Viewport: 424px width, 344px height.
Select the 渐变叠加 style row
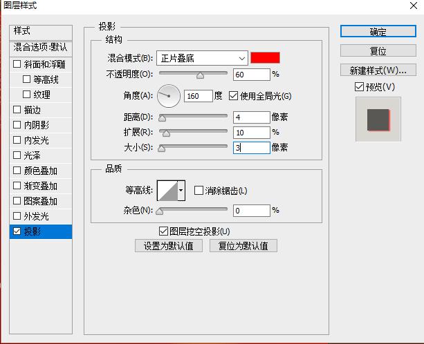(x=41, y=186)
